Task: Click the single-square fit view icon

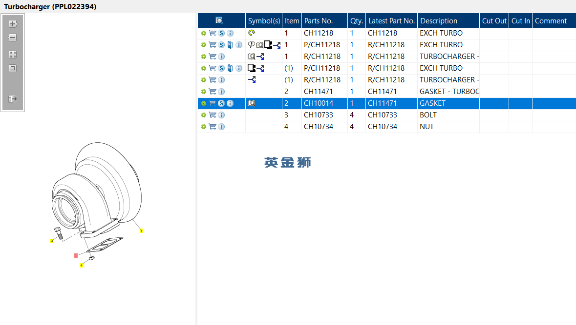Action: click(13, 68)
